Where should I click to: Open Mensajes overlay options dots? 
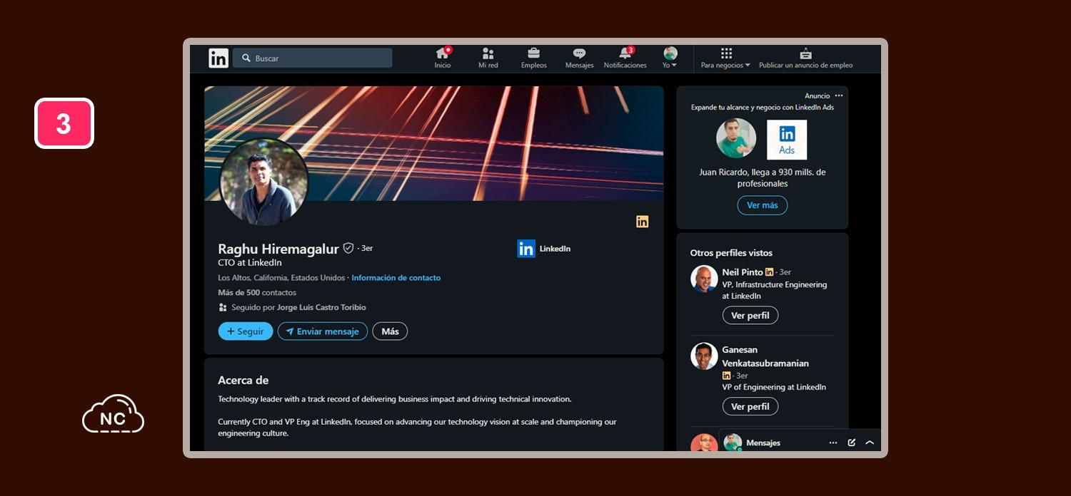833,443
